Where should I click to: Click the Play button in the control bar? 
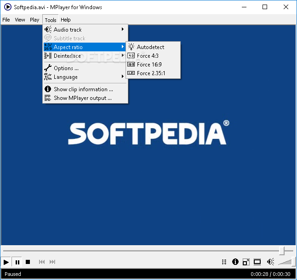coord(6,262)
